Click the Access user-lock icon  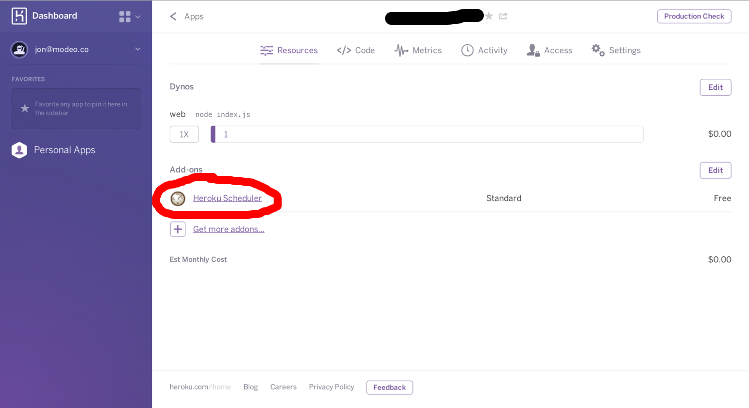pos(533,50)
